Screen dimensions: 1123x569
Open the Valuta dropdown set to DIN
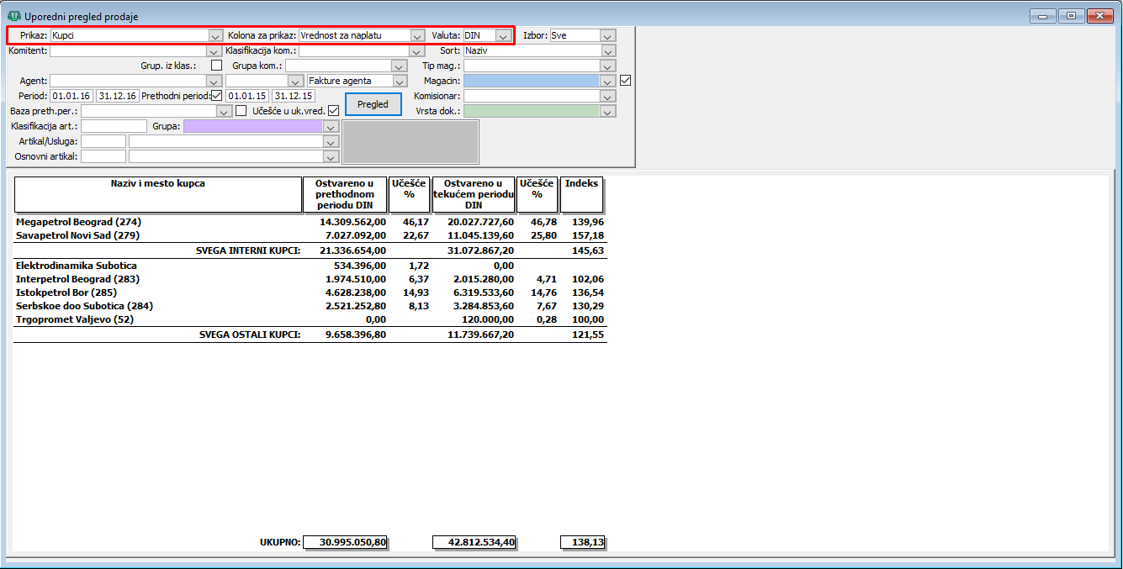point(503,36)
